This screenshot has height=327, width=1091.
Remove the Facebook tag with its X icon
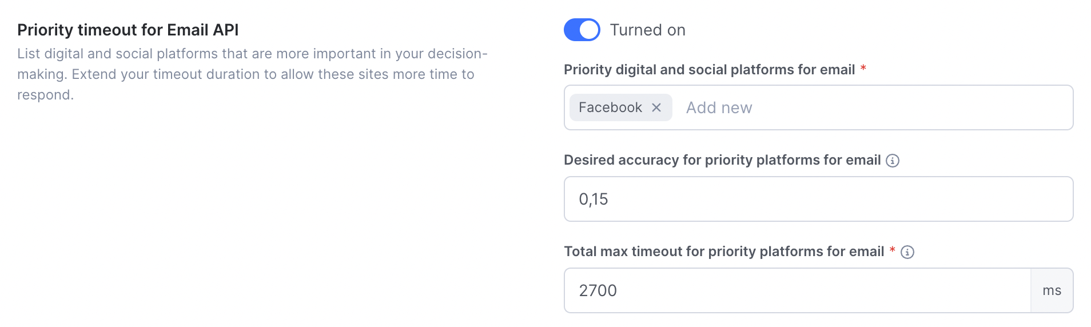656,107
